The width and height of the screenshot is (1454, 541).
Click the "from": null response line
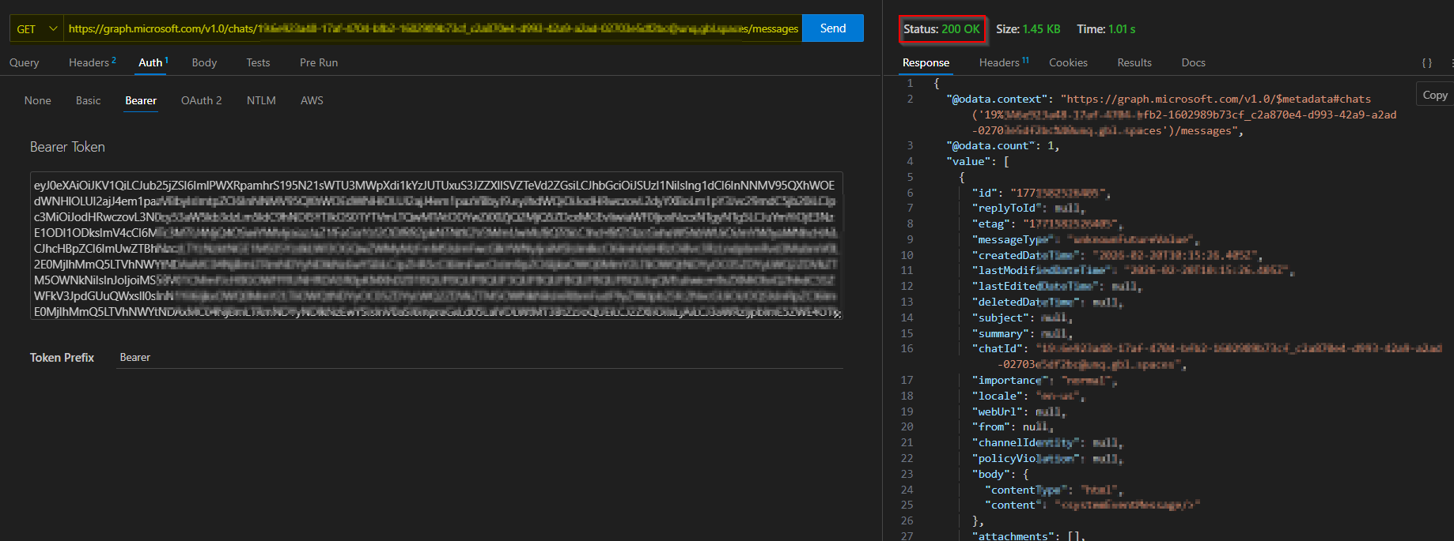click(1013, 426)
